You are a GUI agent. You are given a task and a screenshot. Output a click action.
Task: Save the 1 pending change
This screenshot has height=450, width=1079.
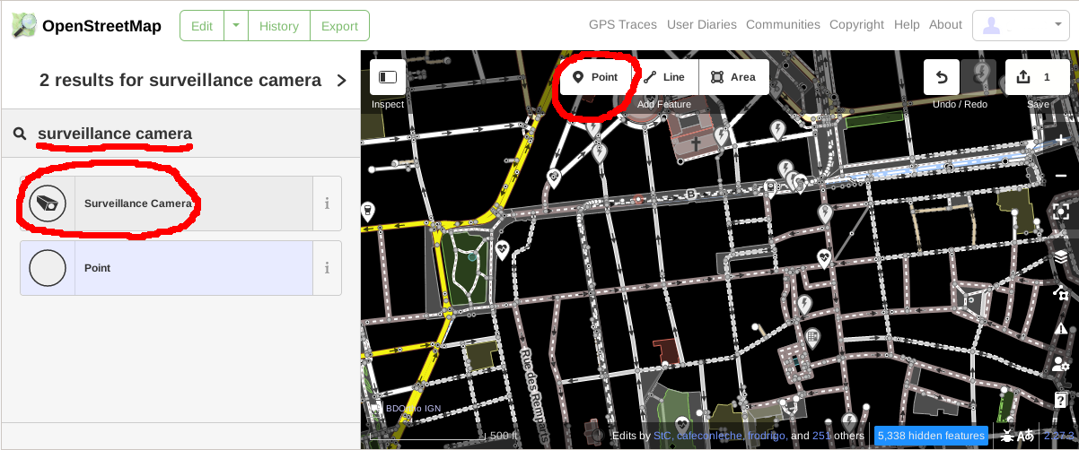coord(1038,77)
